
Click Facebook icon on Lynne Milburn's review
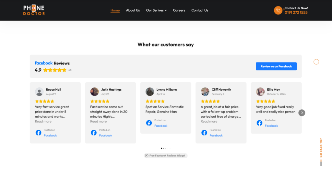pyautogui.click(x=149, y=123)
